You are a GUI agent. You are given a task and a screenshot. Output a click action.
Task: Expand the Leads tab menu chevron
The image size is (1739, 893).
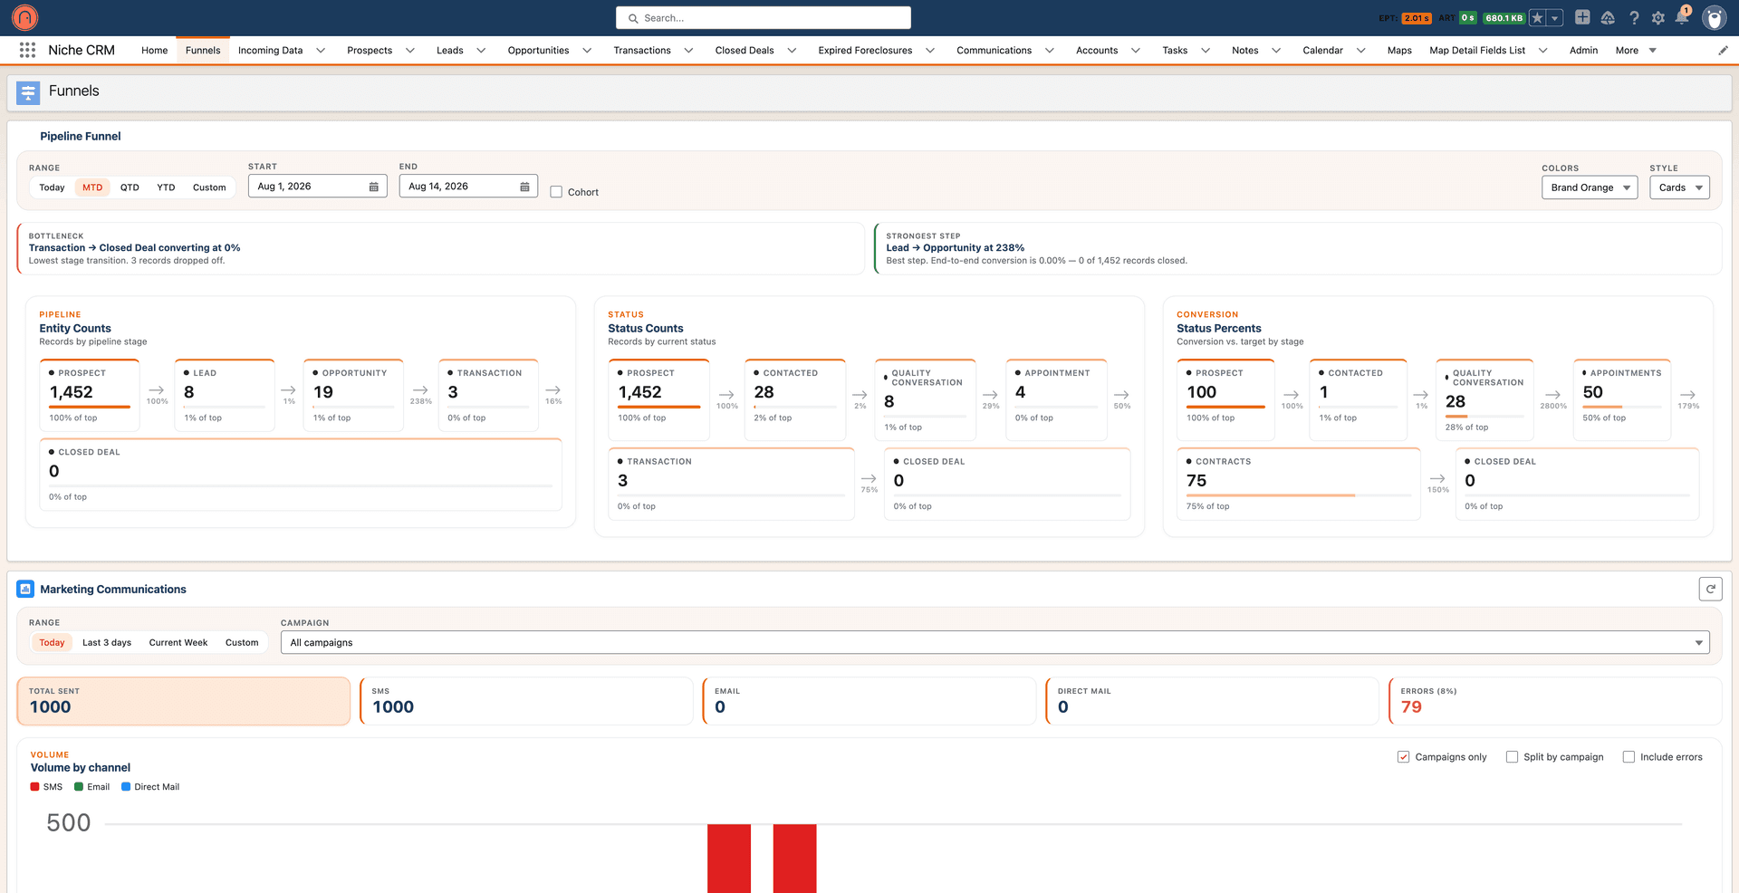481,51
